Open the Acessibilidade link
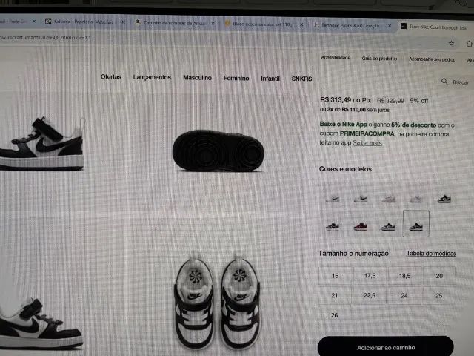The height and width of the screenshot is (356, 474). [x=336, y=58]
